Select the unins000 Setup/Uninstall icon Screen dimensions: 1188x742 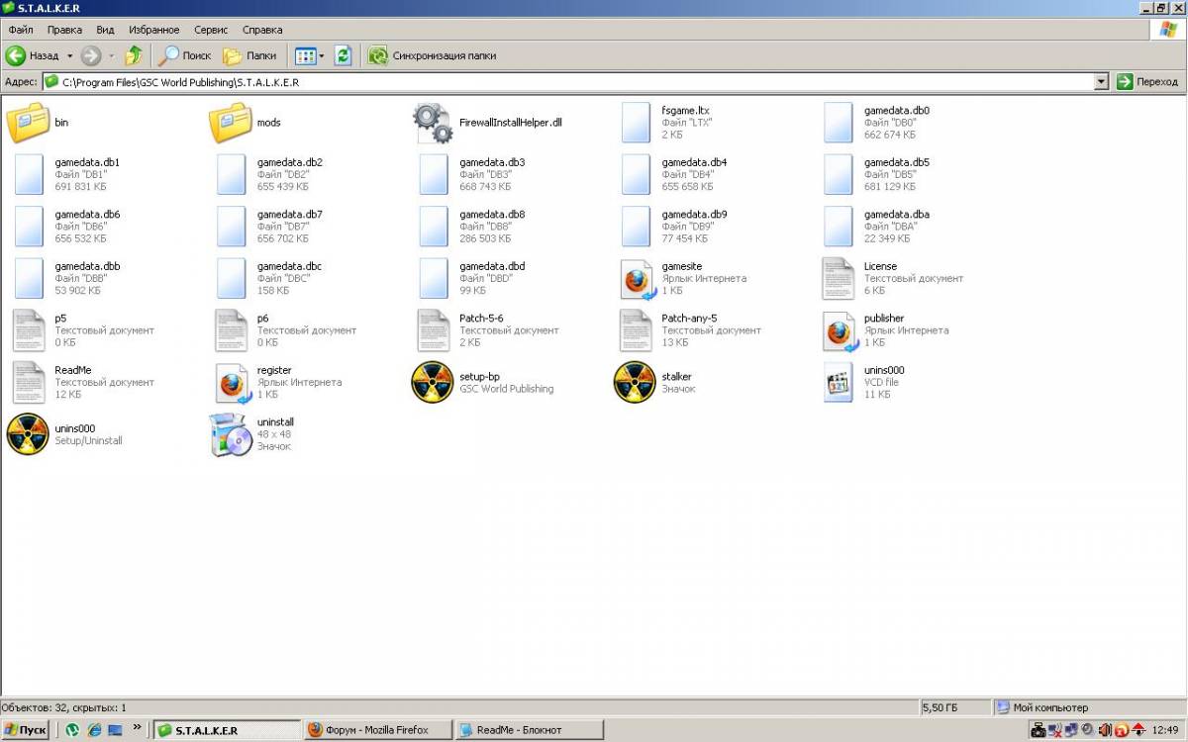(28, 434)
